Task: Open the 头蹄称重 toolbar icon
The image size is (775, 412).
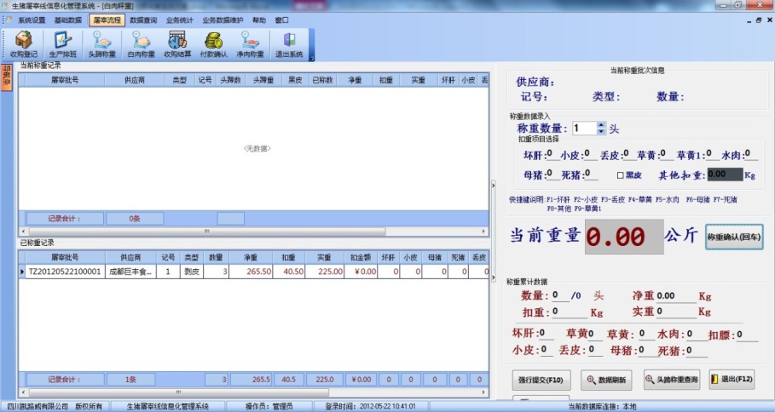Action: [101, 44]
